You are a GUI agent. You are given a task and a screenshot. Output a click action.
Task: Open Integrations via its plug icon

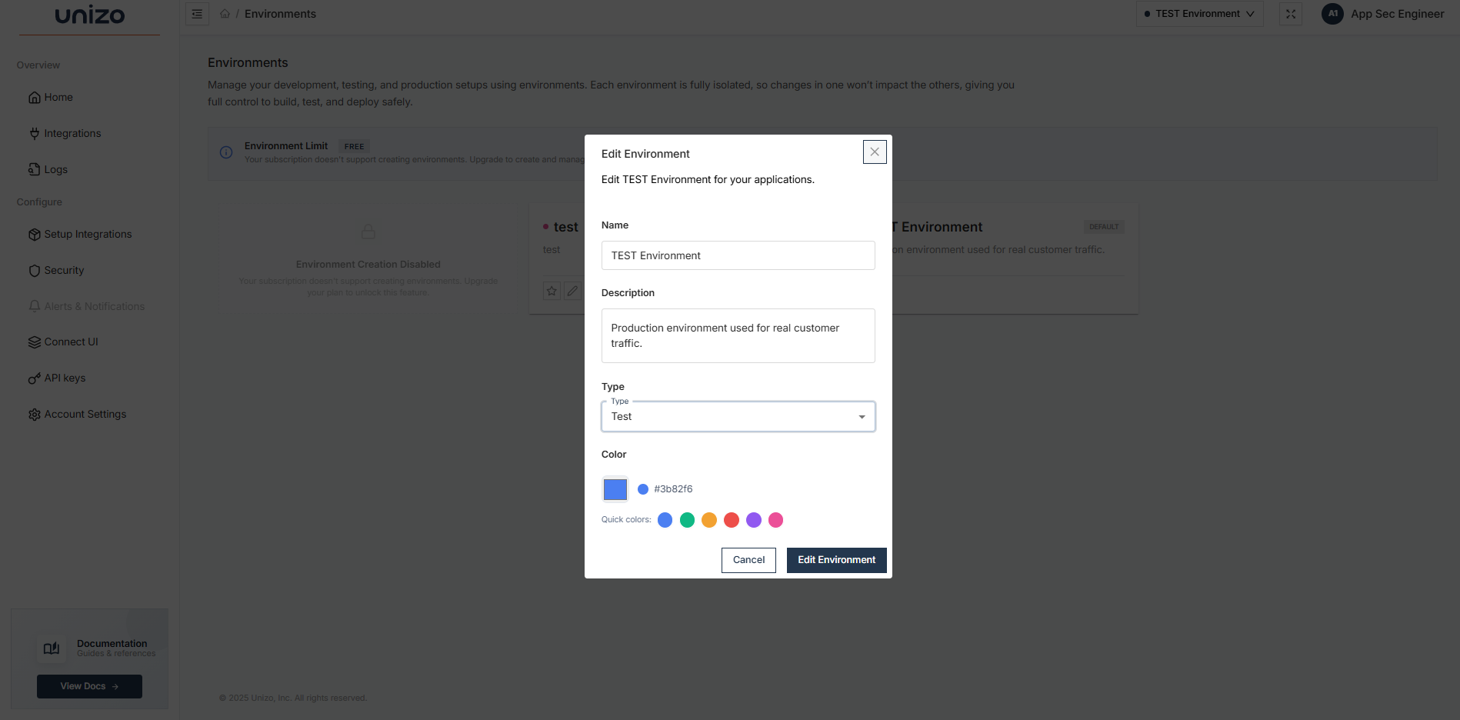35,133
